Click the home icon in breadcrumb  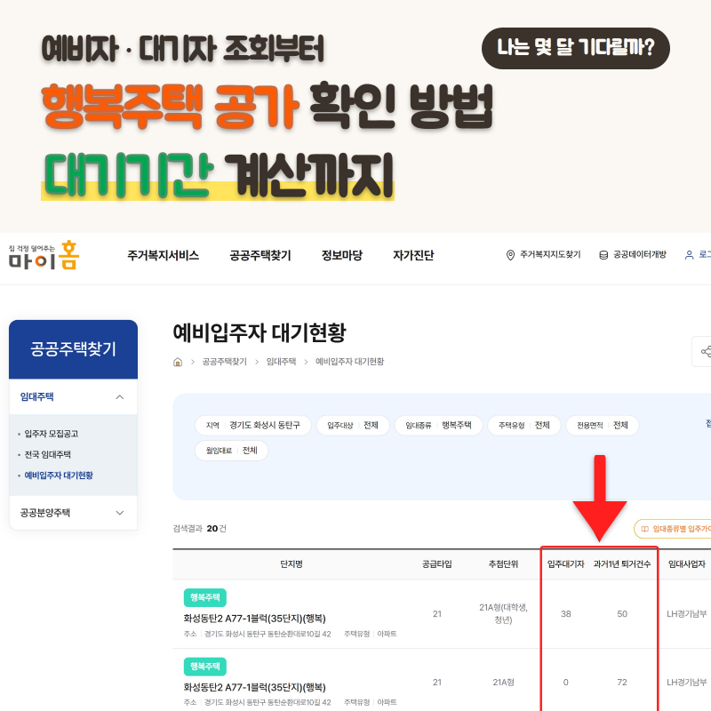pyautogui.click(x=178, y=362)
